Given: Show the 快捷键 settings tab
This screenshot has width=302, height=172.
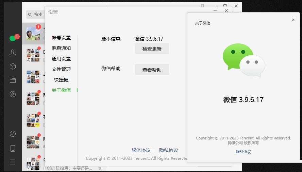Looking at the screenshot, I should pyautogui.click(x=61, y=80).
